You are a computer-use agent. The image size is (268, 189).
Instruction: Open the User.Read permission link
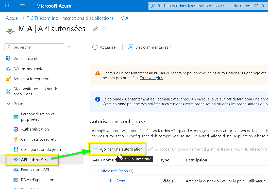coord(117,181)
